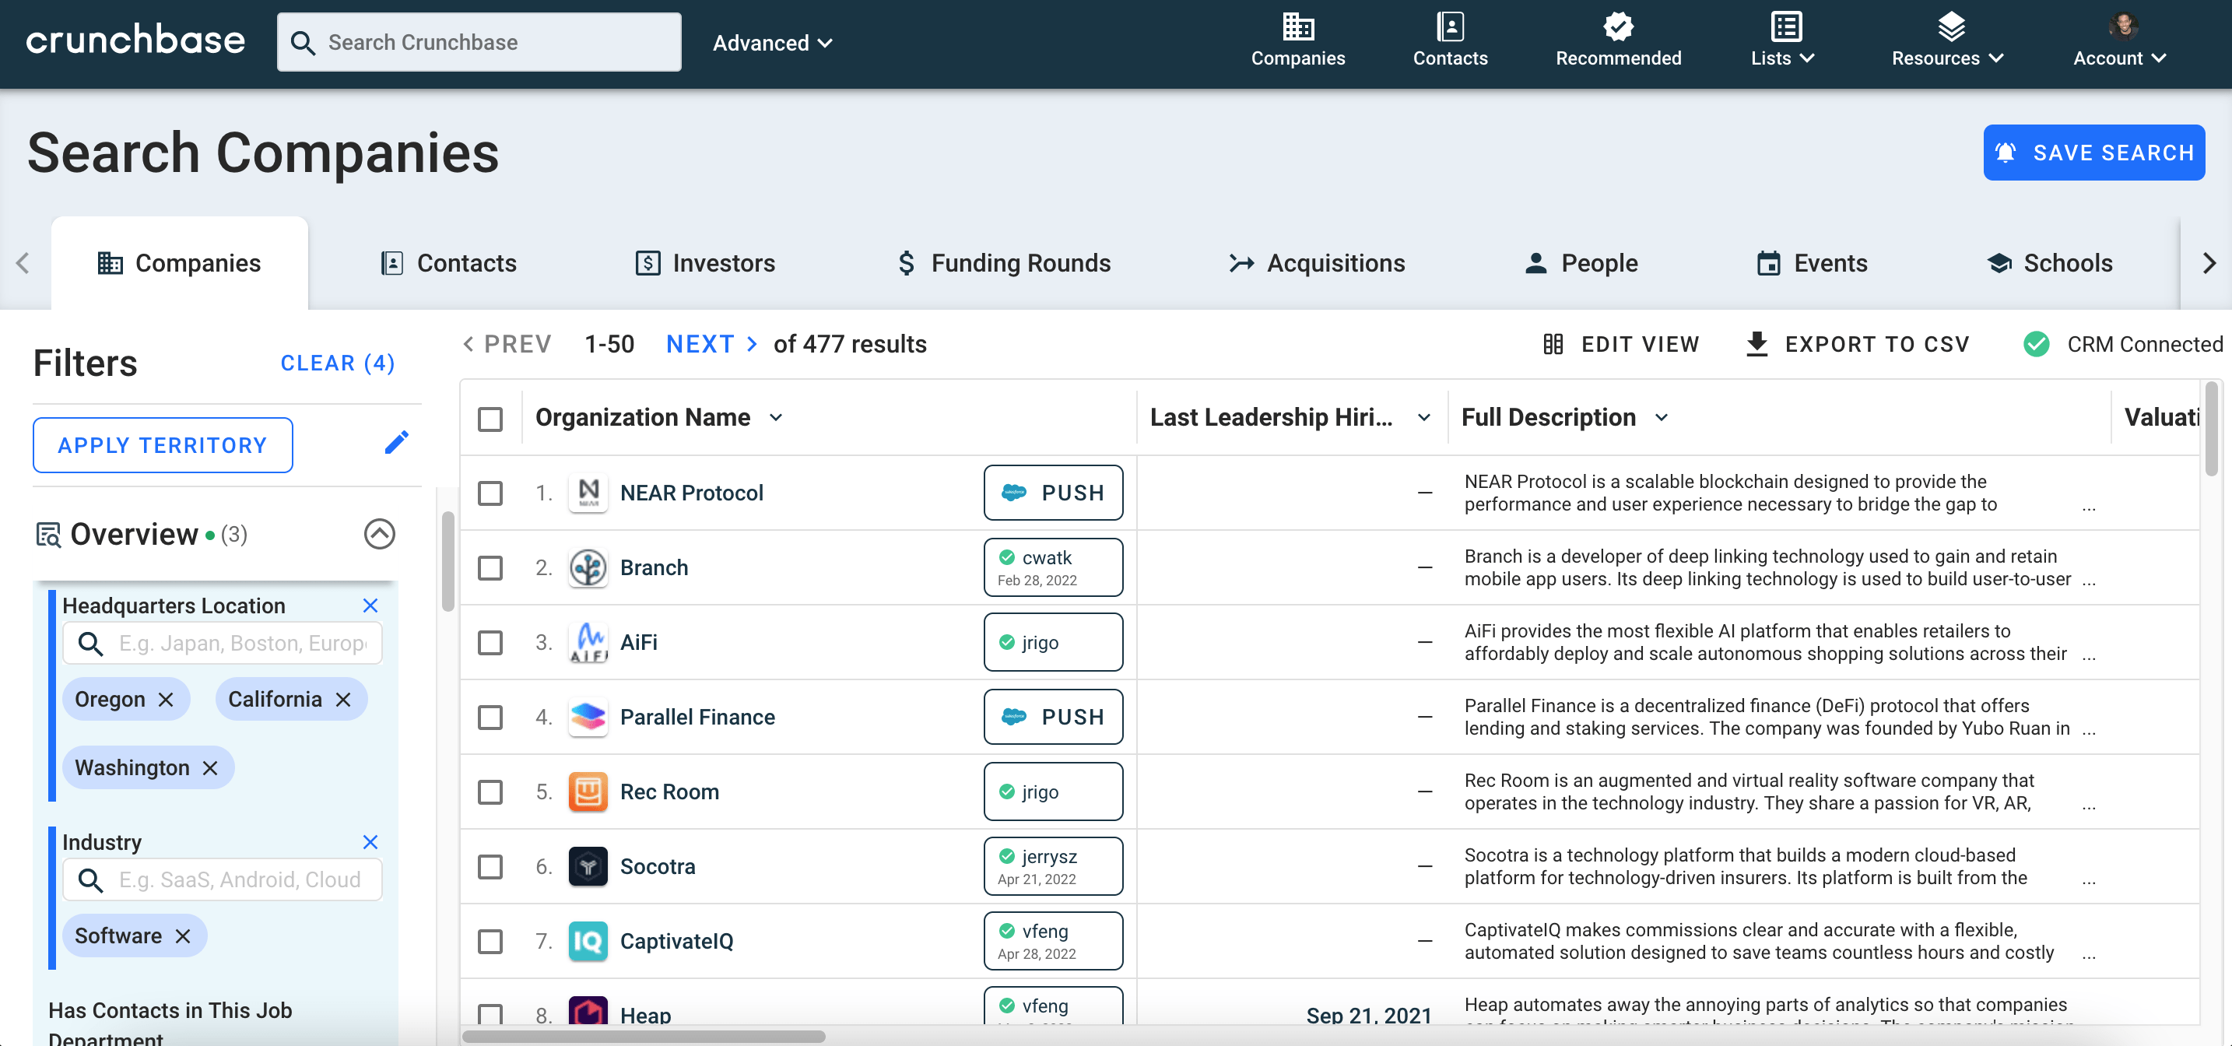Tick the checkbox next to Rec Room
The image size is (2232, 1046).
pyautogui.click(x=490, y=792)
